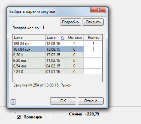Click the Остаток cell showing 2
Screen dimensions: 141x124
click(x=74, y=44)
